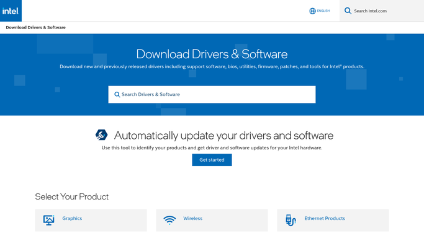Open the ENGLISH language selector
Image resolution: width=424 pixels, height=238 pixels.
320,11
